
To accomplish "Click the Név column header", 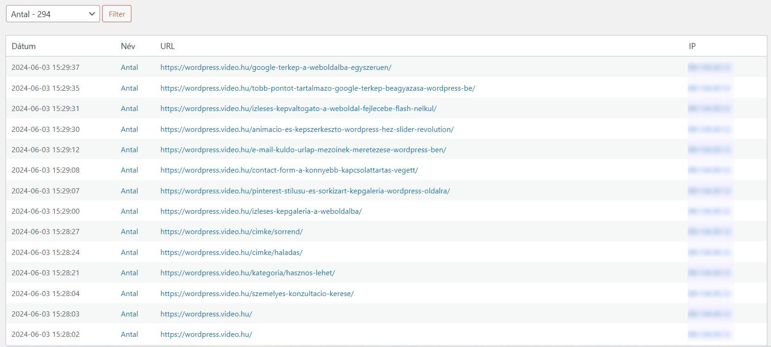I will coord(128,46).
